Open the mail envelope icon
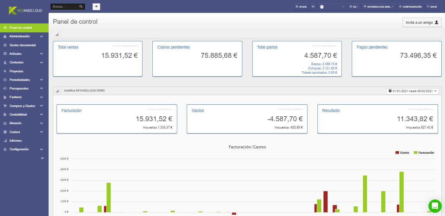445x216 pixels. coord(313,7)
